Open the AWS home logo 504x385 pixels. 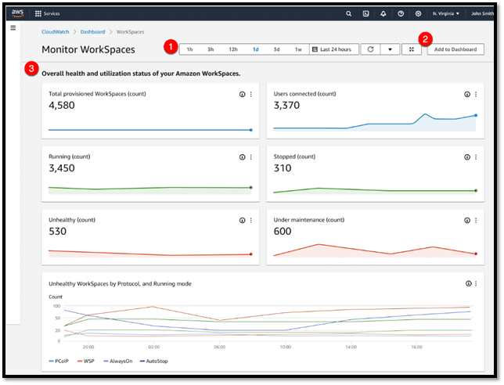[18, 13]
